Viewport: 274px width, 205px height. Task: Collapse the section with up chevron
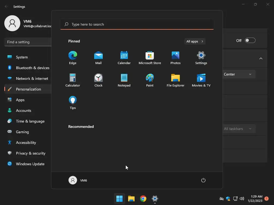tap(261, 58)
